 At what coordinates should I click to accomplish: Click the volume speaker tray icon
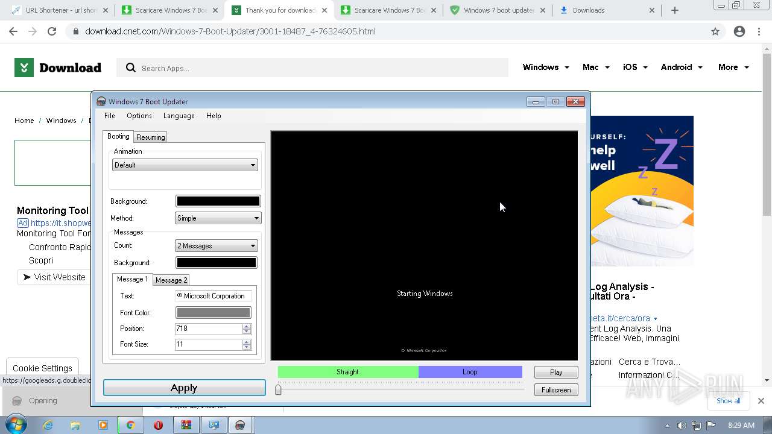[682, 425]
